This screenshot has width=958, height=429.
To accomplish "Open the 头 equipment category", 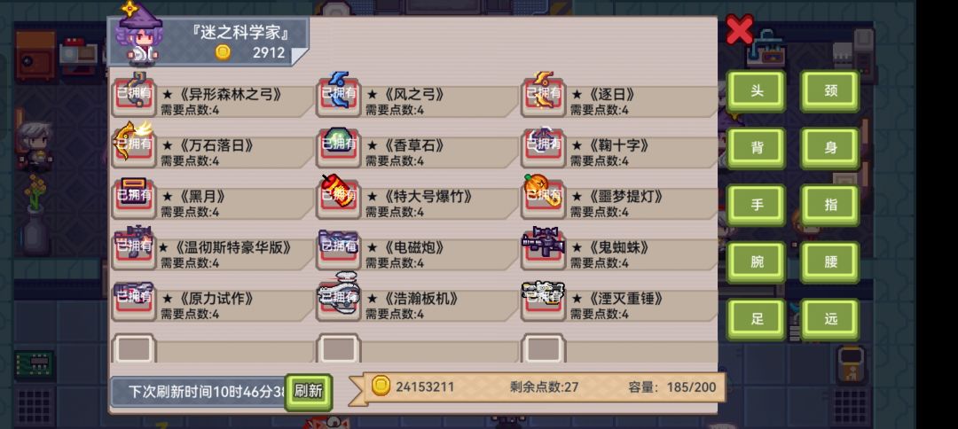I will tap(757, 91).
